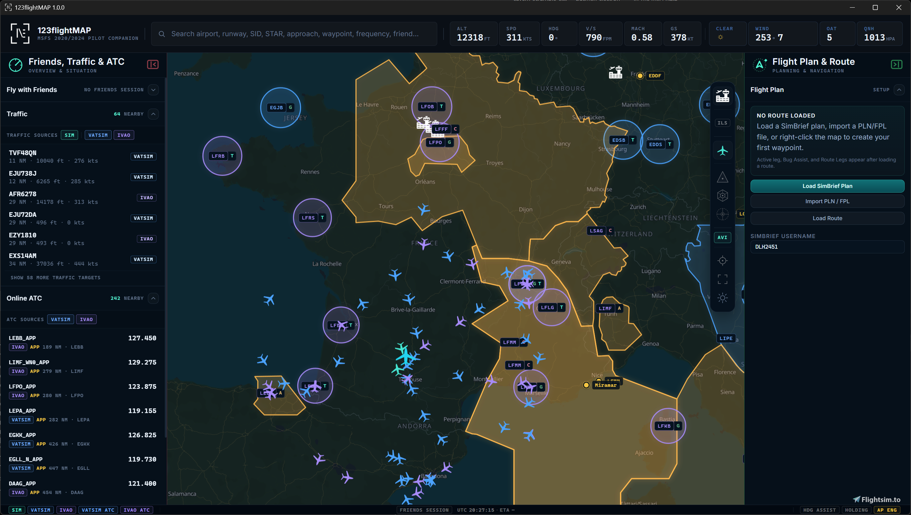Toggle SIM under Traffic Sources
Viewport: 911px width, 515px height.
(x=69, y=135)
